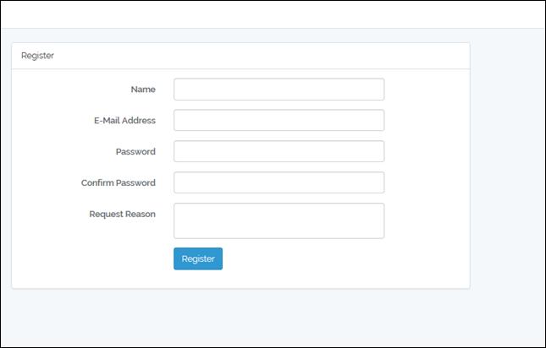Focus the E-Mail Address field

(x=279, y=120)
